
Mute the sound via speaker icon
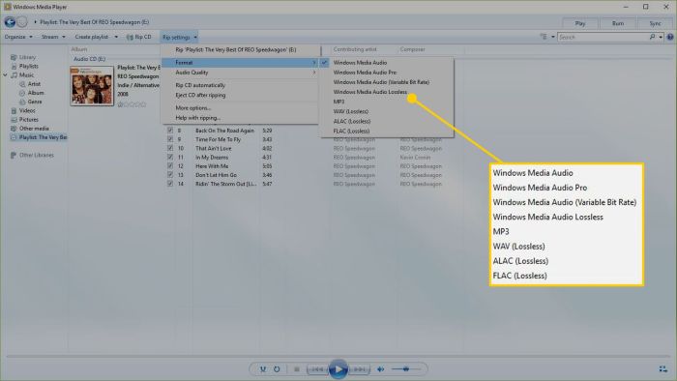click(x=380, y=369)
